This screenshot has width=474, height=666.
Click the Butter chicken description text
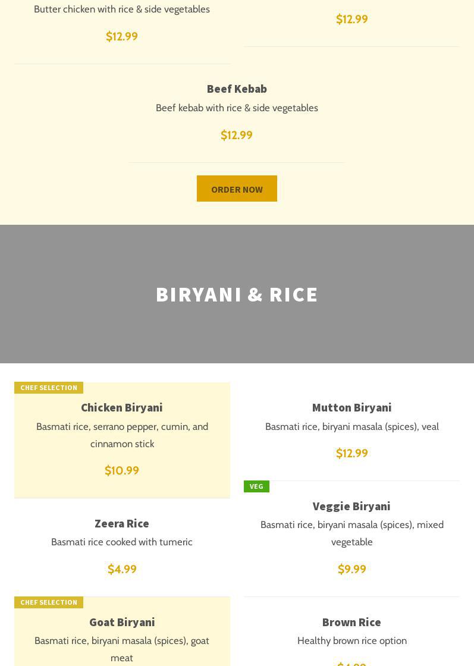[122, 9]
